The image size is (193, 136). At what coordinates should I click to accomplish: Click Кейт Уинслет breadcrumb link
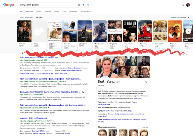coord(26,18)
